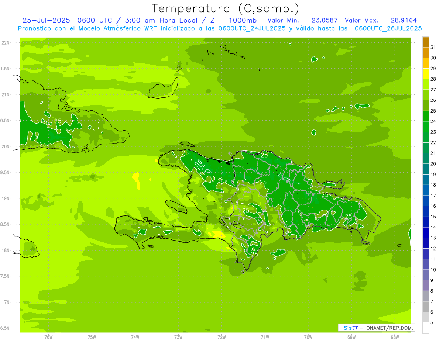
Task: Click the legend value '28'
Action: 433,79
